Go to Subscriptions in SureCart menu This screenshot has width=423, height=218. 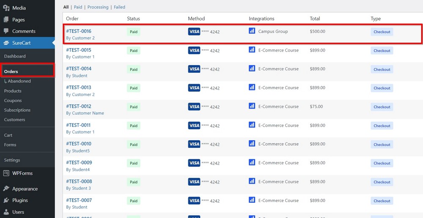click(17, 110)
